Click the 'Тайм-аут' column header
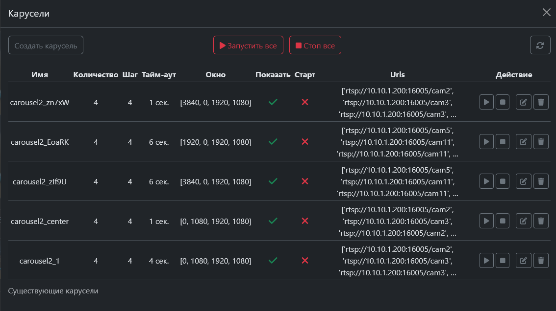This screenshot has width=556, height=311. pyautogui.click(x=159, y=75)
